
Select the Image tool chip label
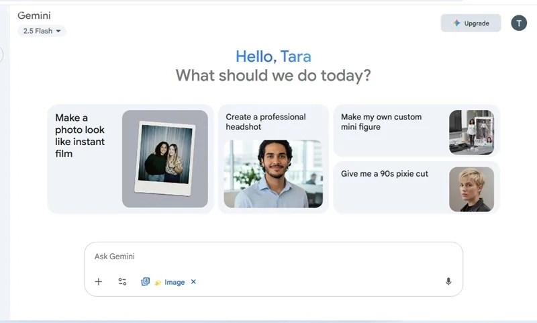pos(175,282)
